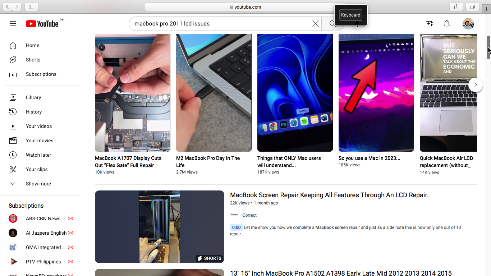Click the iCorrect channel logo
The height and width of the screenshot is (276, 491).
234,215
